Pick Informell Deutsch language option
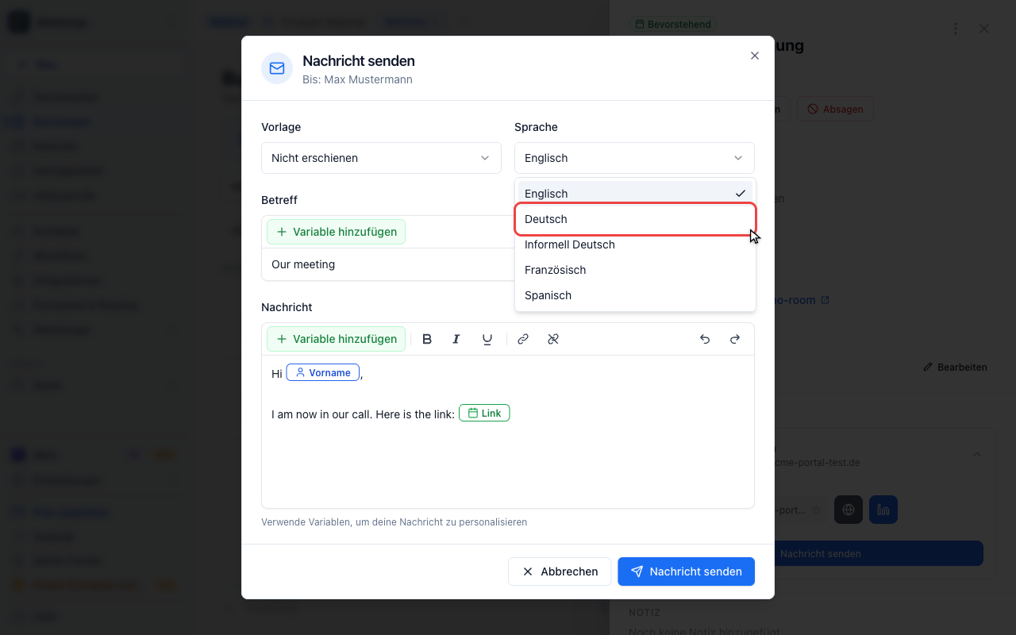This screenshot has width=1016, height=635. coord(635,244)
